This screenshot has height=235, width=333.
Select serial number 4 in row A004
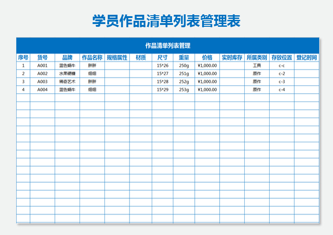pos(23,90)
